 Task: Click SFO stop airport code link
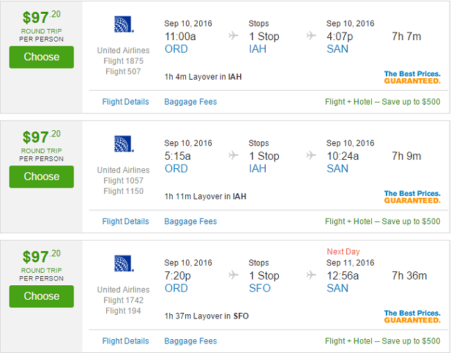pos(259,288)
